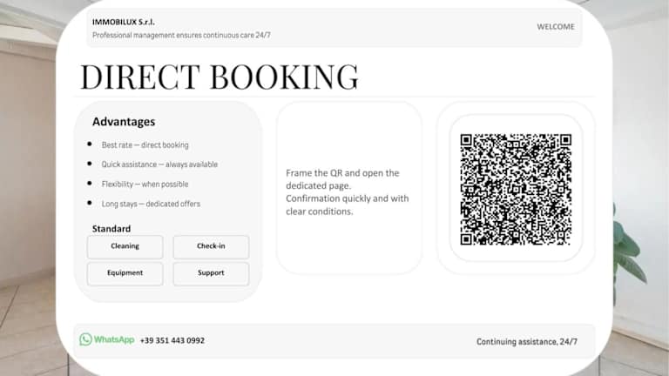Click the WhatsApp phone number
This screenshot has width=669, height=376.
pyautogui.click(x=172, y=340)
